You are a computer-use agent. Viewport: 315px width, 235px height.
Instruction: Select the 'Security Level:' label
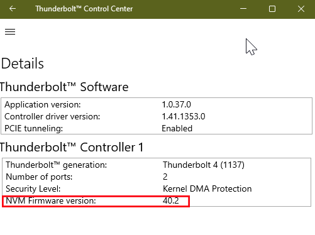(33, 189)
